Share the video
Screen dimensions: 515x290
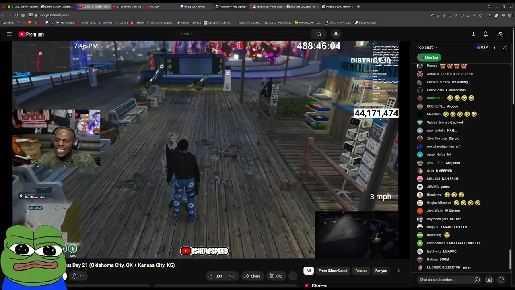pos(252,276)
